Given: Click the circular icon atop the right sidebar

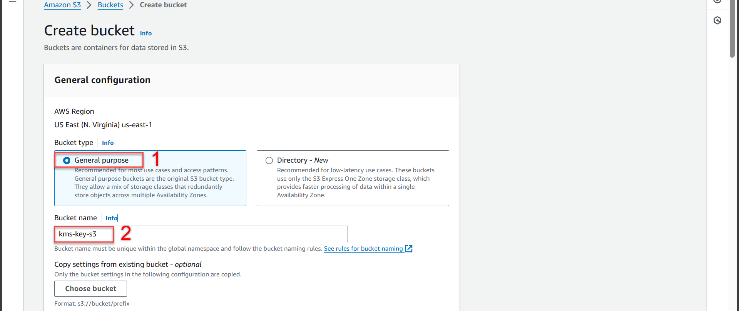Looking at the screenshot, I should click(717, 1).
